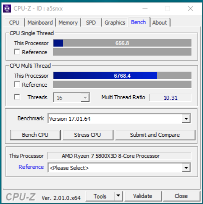The height and width of the screenshot is (204, 203).
Task: Go to the SPD tab
Action: click(91, 23)
